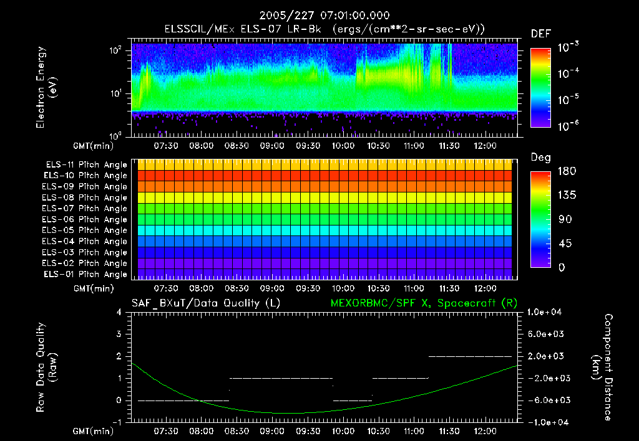The height and width of the screenshot is (441, 639).
Task: Click the 10^2 tick label on energy axis
Action: click(115, 50)
